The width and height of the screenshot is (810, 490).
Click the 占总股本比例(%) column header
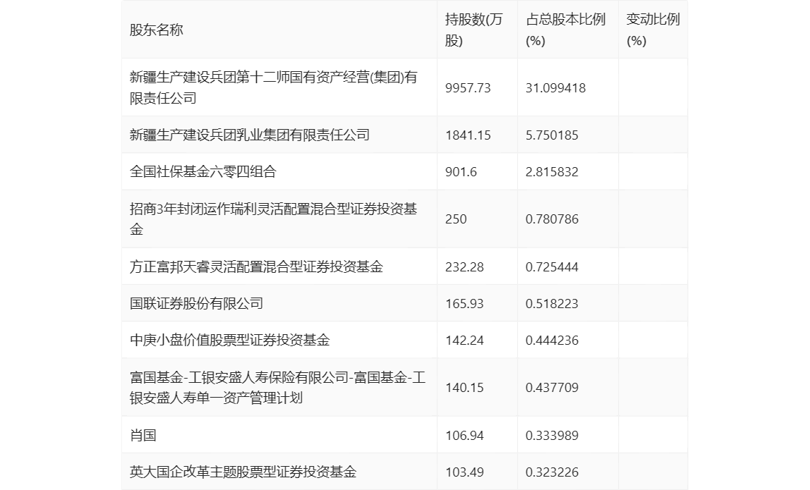pyautogui.click(x=565, y=30)
